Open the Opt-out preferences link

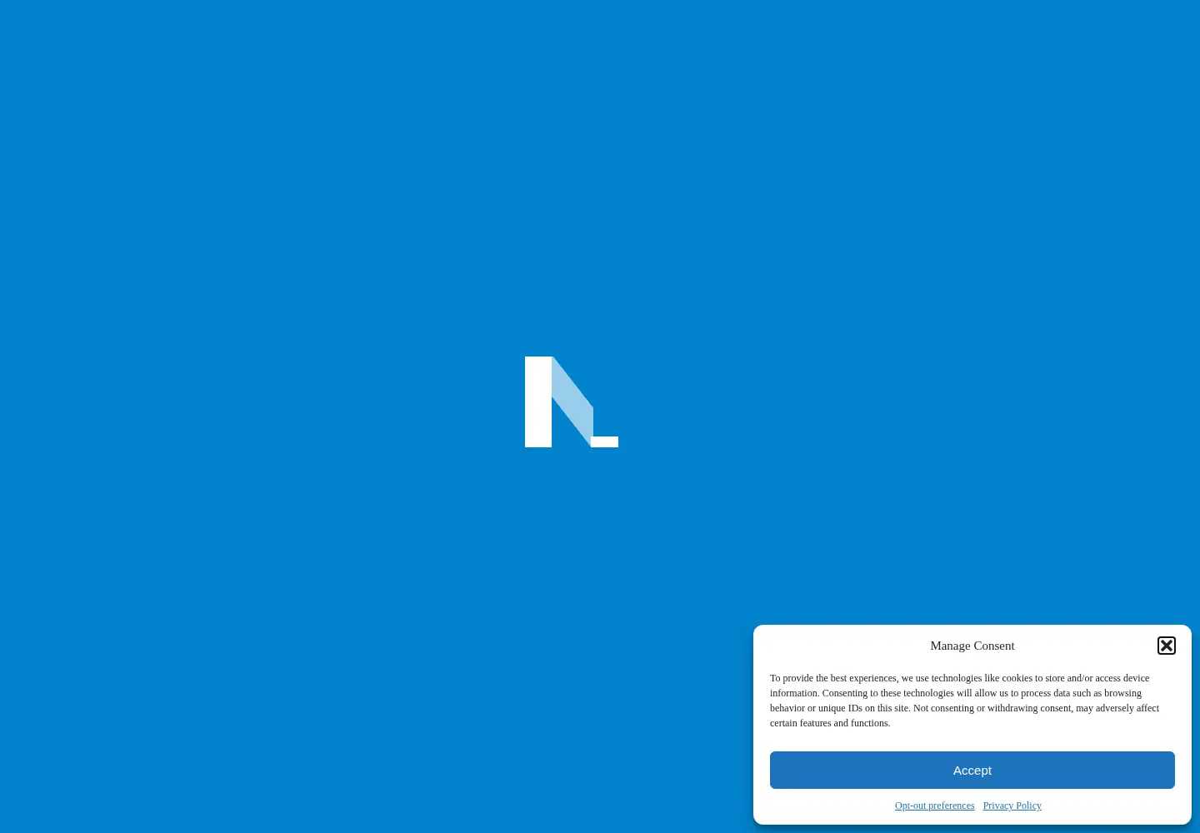934,806
